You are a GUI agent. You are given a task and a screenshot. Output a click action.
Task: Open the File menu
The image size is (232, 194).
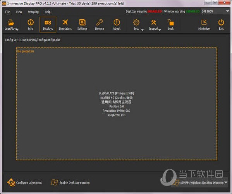point(7,12)
